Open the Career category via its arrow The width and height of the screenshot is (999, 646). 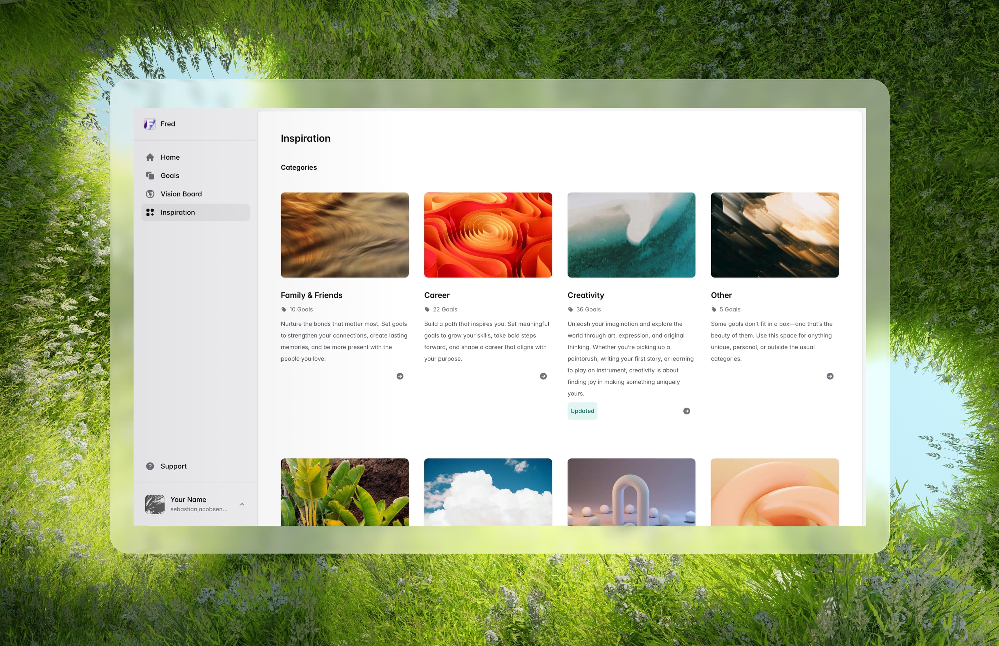544,376
